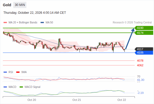
Task: Click the red 4078 support level label
Action: (x=140, y=61)
